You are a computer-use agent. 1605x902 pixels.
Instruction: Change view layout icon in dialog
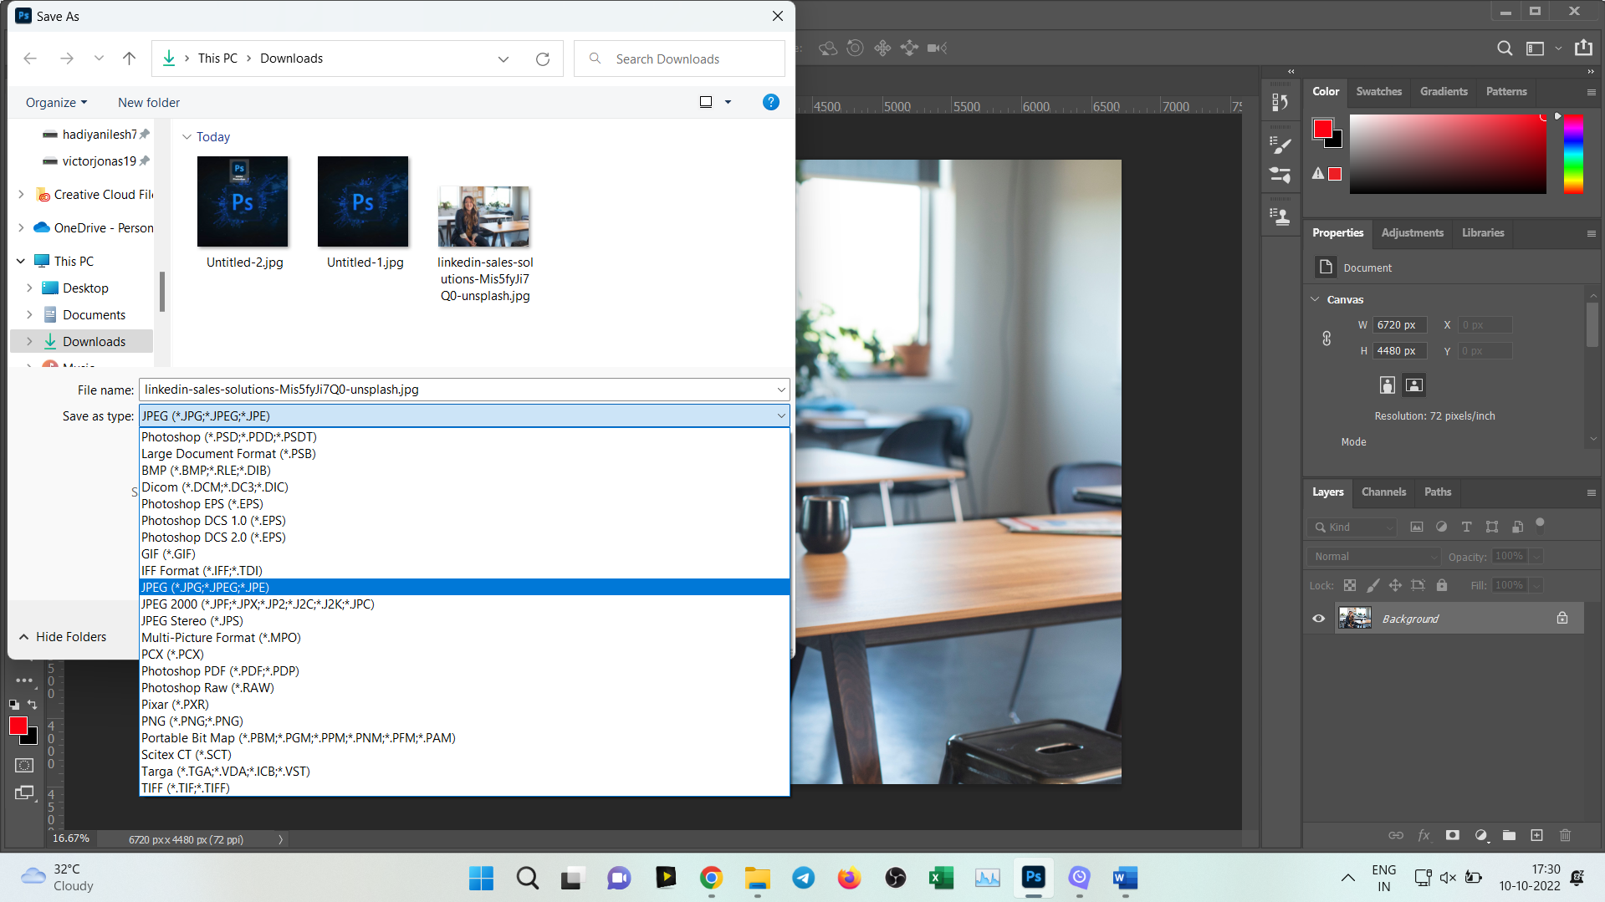pyautogui.click(x=706, y=102)
